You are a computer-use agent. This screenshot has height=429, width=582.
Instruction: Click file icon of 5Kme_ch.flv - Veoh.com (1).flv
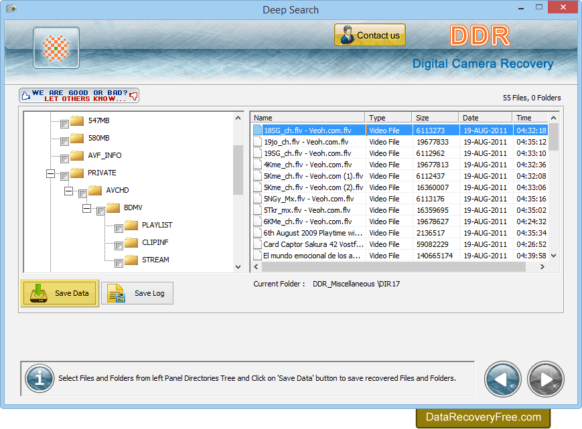tap(257, 176)
